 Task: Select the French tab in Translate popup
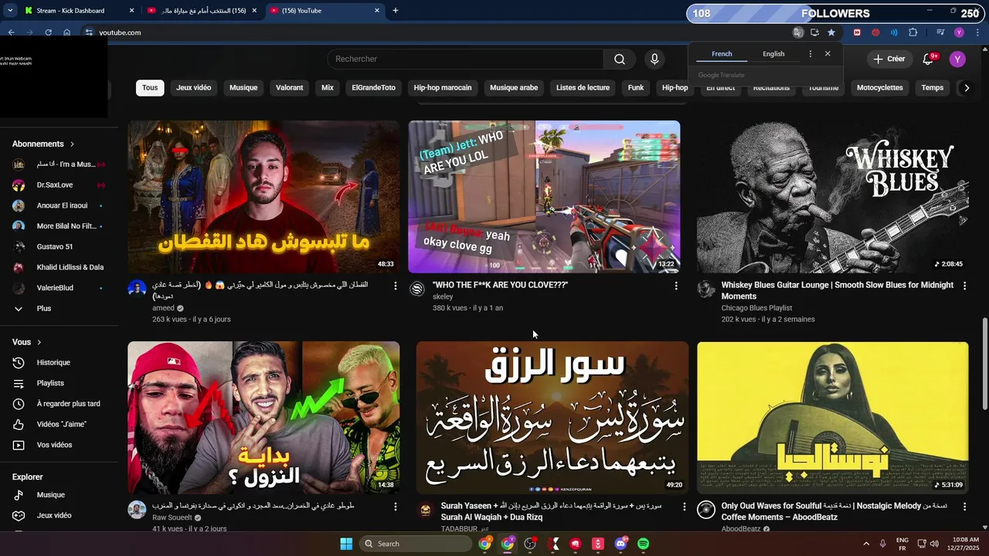coord(722,54)
